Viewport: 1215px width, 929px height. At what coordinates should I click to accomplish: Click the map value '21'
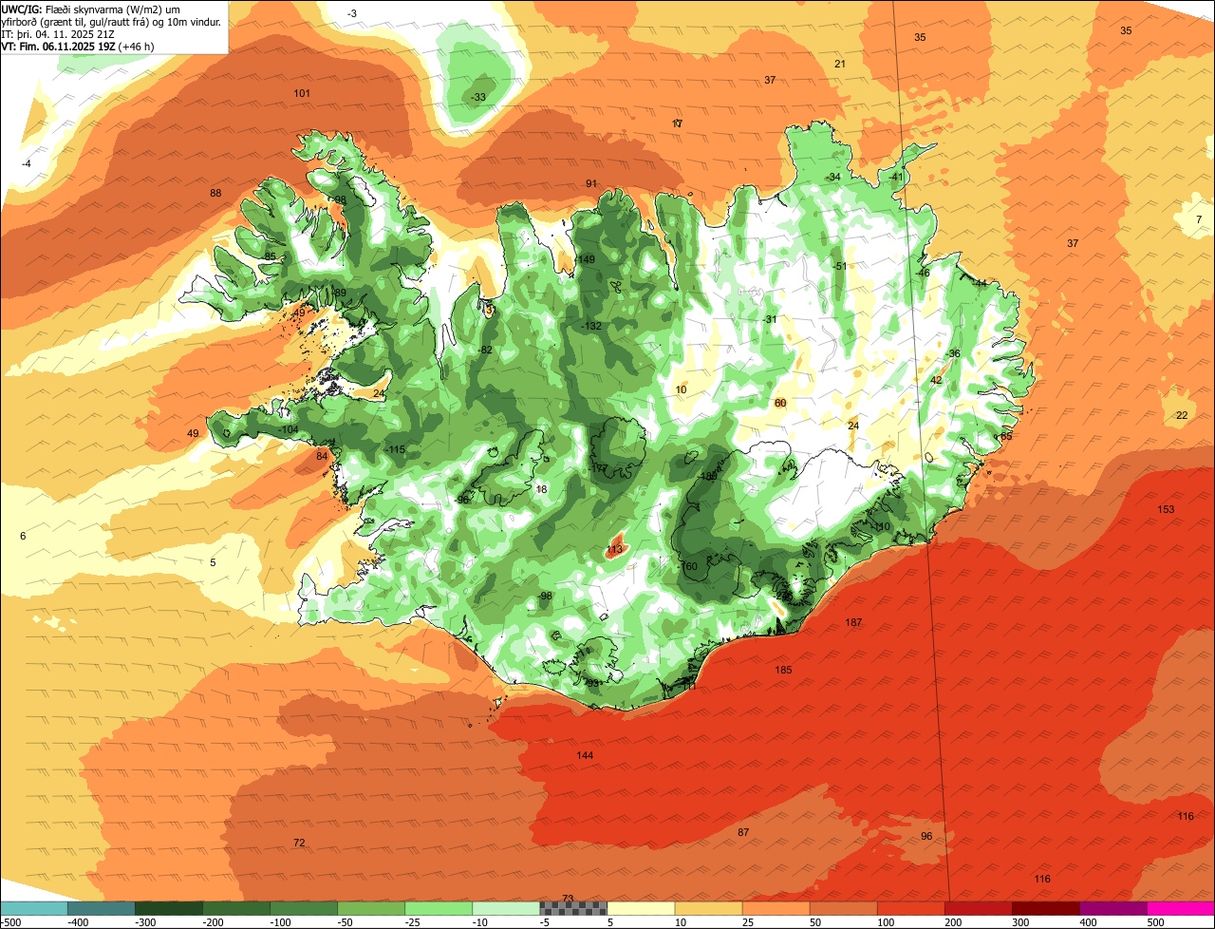tap(840, 64)
